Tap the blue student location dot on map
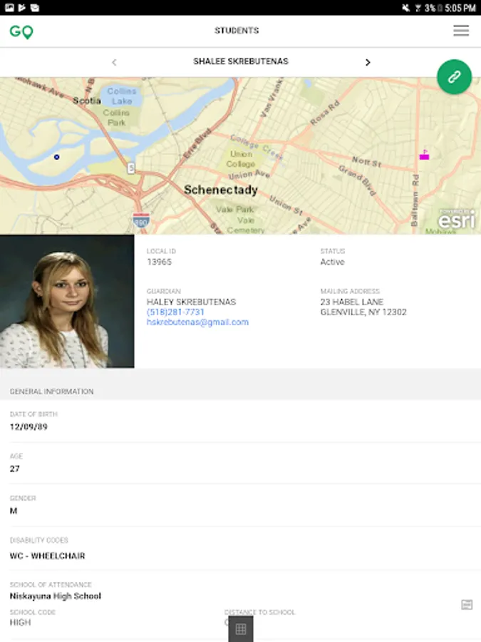 coord(57,157)
